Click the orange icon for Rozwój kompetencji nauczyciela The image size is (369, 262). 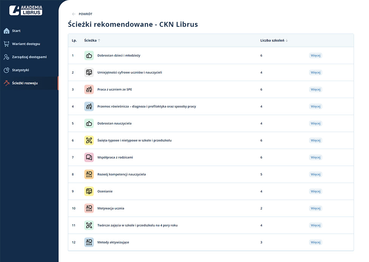coord(89,174)
